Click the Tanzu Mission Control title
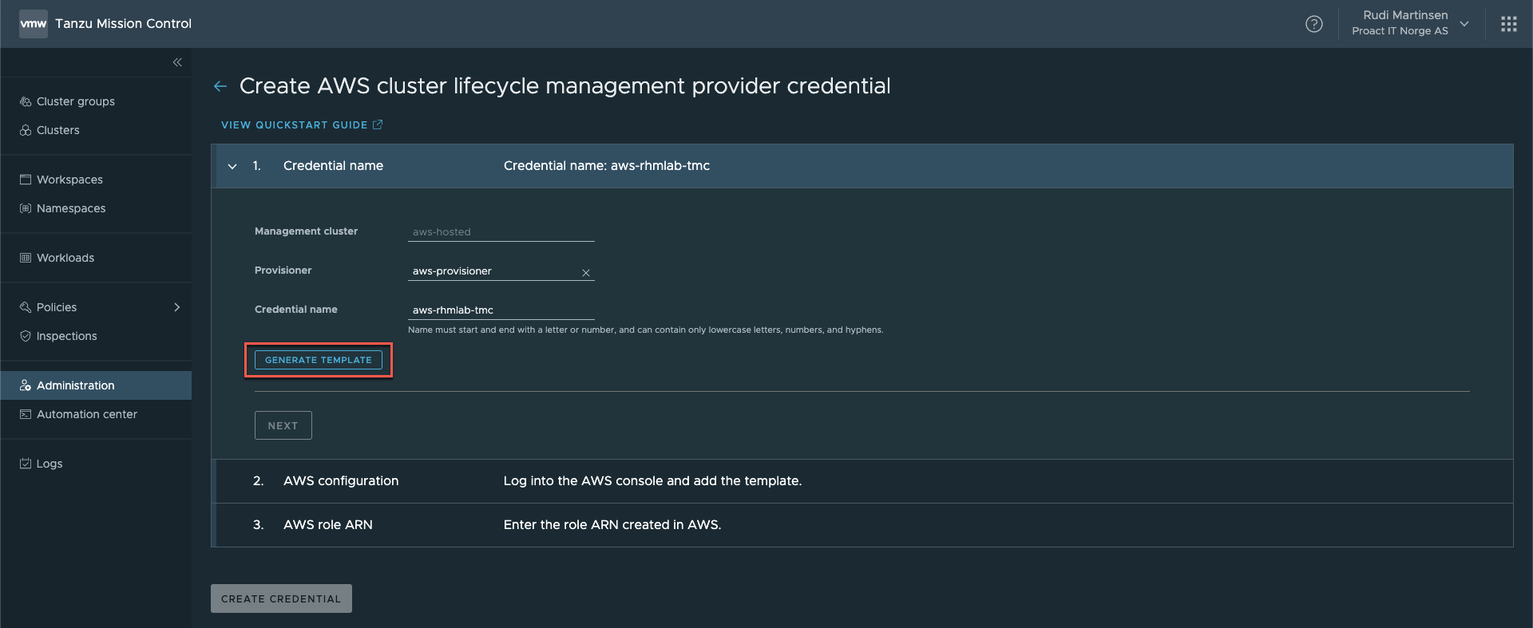The height and width of the screenshot is (628, 1533). 123,24
